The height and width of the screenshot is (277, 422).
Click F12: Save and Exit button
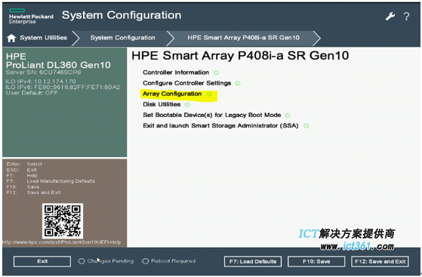380,261
